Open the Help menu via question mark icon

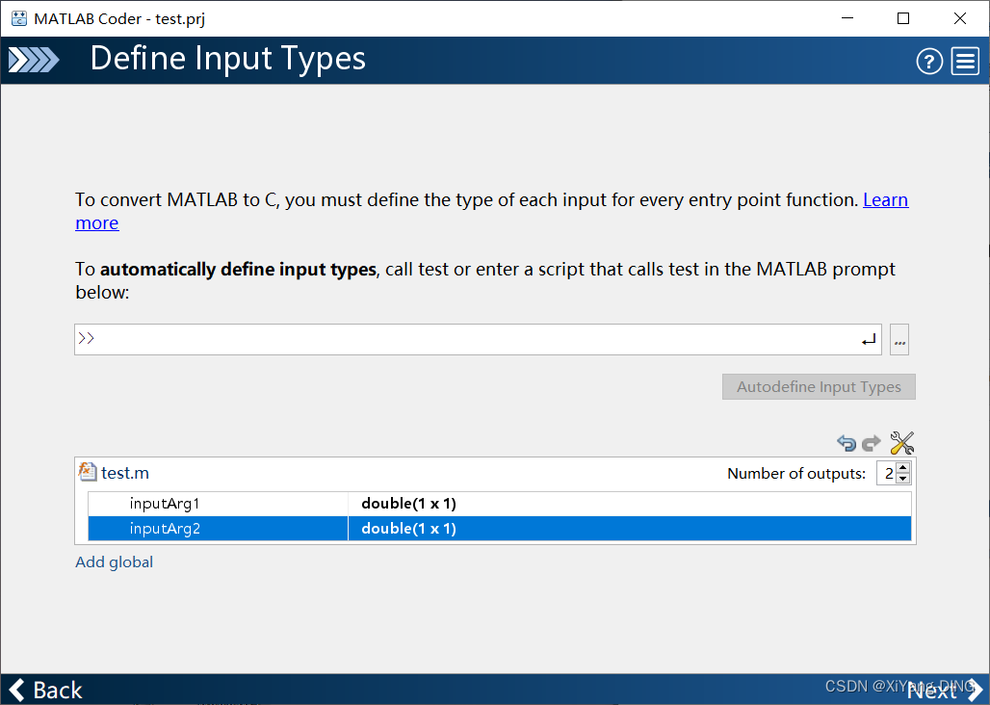click(928, 61)
